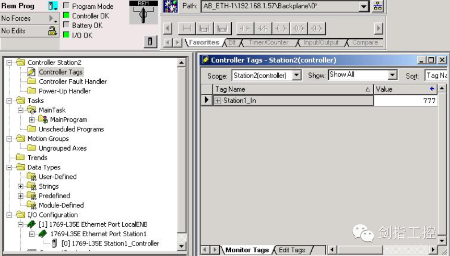The image size is (450, 256).
Task: Select the Examine On (XIC) instruction
Action: (244, 28)
